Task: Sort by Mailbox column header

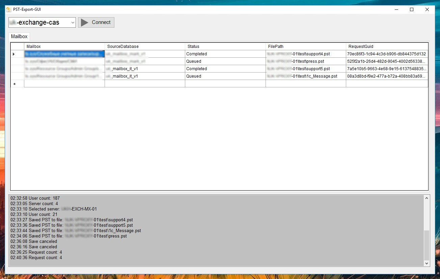Action: [64, 47]
